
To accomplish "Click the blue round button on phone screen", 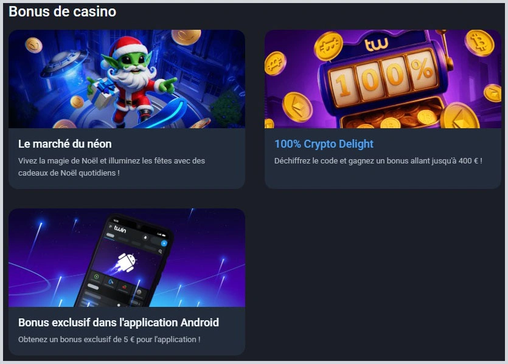I will point(164,243).
